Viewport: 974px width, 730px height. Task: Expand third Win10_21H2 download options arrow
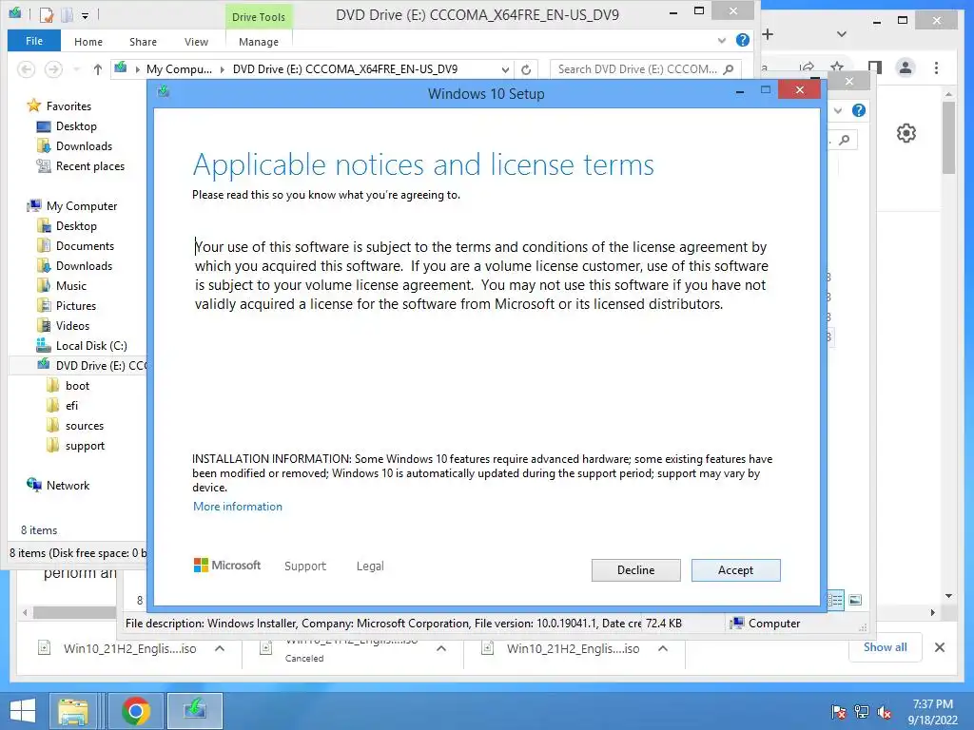pyautogui.click(x=663, y=648)
